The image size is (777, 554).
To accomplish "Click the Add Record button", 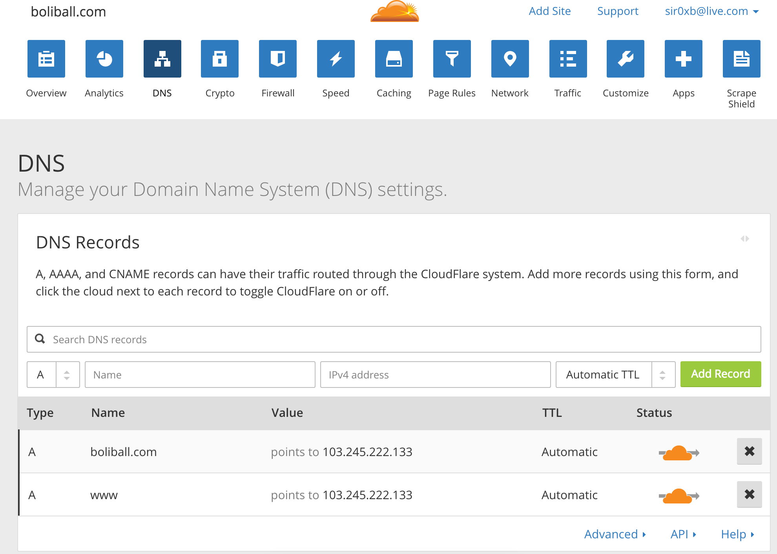I will [x=720, y=374].
